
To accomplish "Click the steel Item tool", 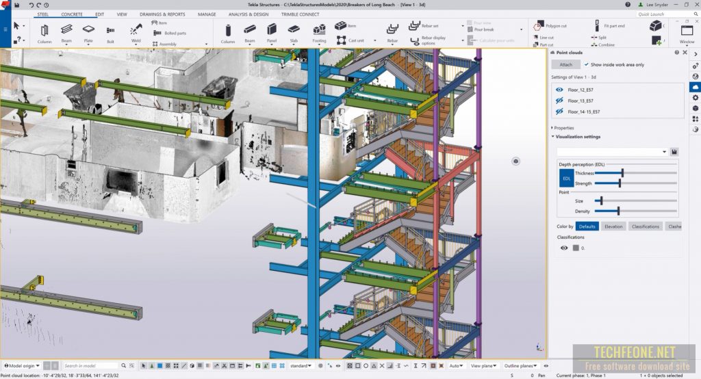I will [x=160, y=23].
